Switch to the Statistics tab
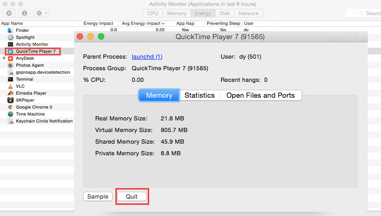The image size is (381, 216). (199, 96)
